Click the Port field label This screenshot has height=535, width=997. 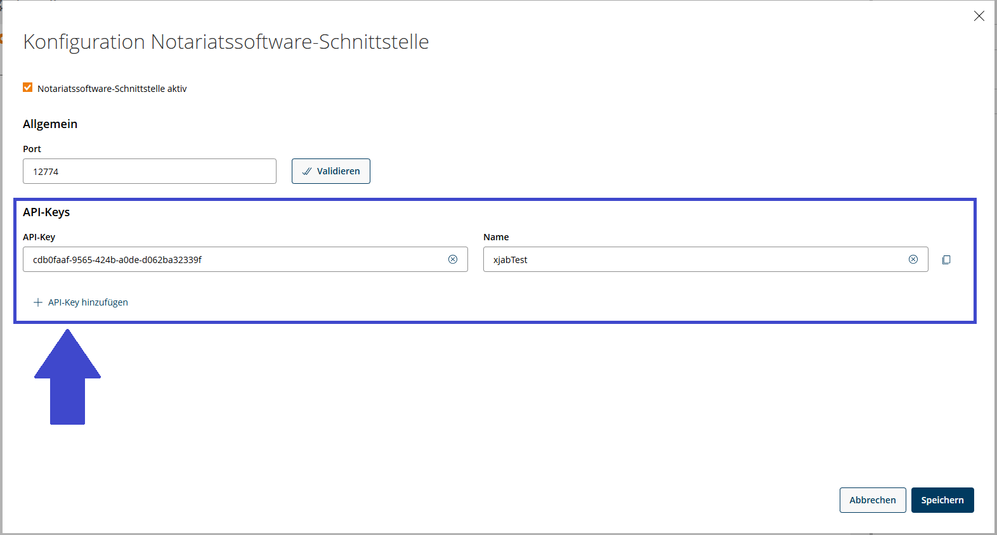(x=32, y=149)
